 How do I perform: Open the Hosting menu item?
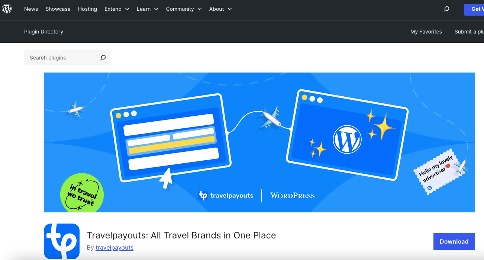(x=87, y=9)
